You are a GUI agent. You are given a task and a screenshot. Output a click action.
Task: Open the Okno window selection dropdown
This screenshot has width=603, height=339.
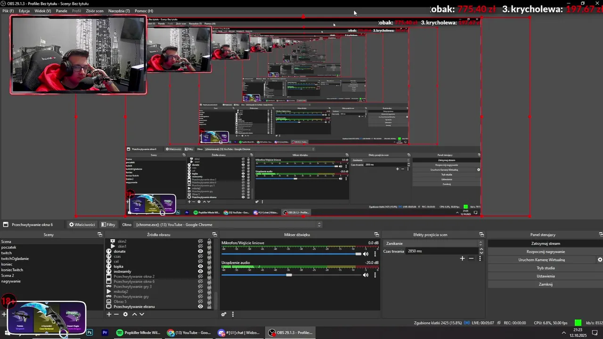click(x=228, y=225)
